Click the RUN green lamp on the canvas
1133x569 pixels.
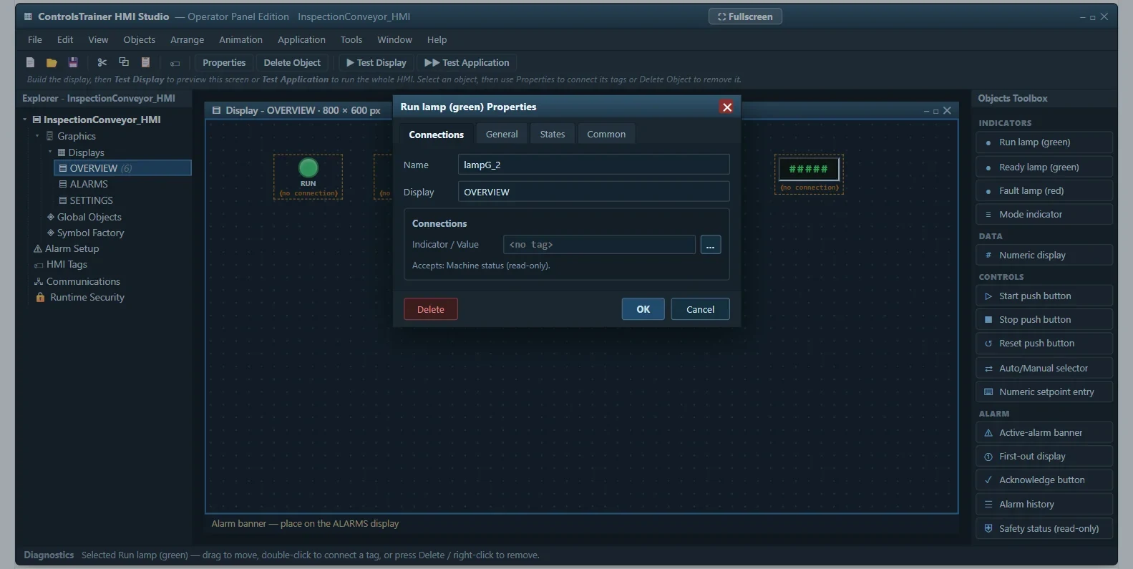[x=308, y=167]
